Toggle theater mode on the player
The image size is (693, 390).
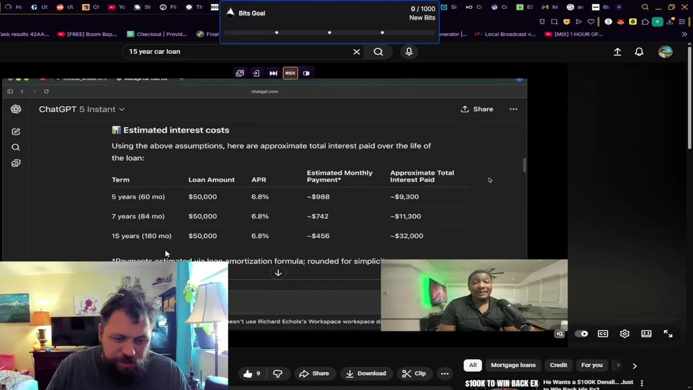(646, 334)
